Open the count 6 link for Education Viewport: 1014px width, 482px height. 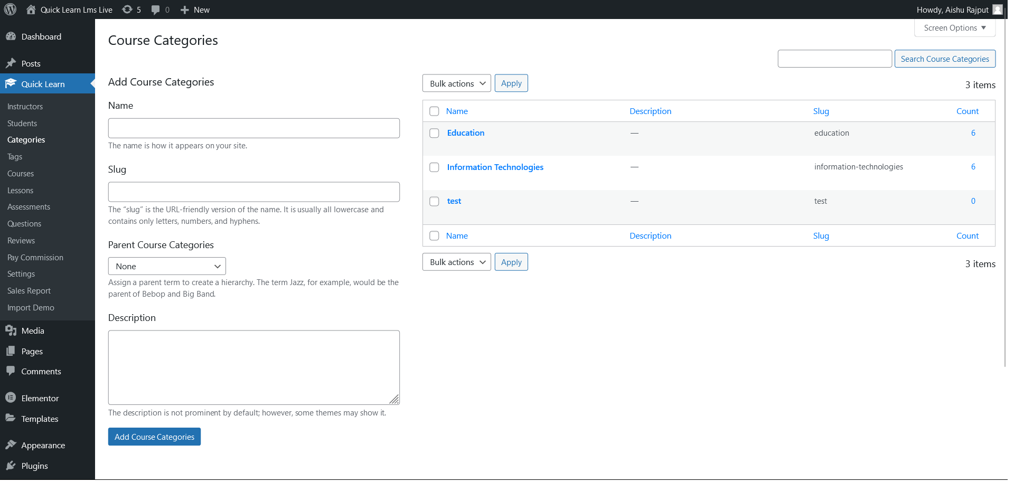(973, 133)
